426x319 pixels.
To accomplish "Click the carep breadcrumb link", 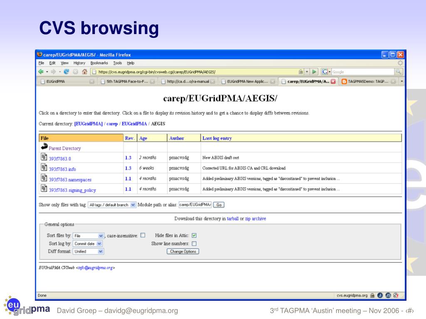I will click(x=112, y=124).
